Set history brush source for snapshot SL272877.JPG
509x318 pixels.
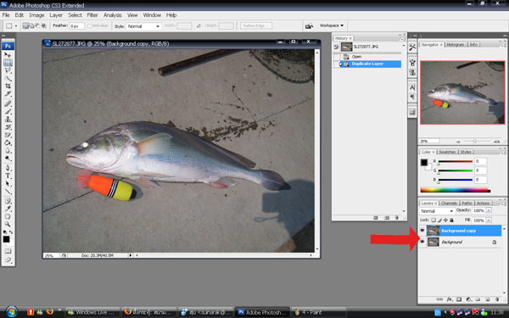tap(336, 47)
